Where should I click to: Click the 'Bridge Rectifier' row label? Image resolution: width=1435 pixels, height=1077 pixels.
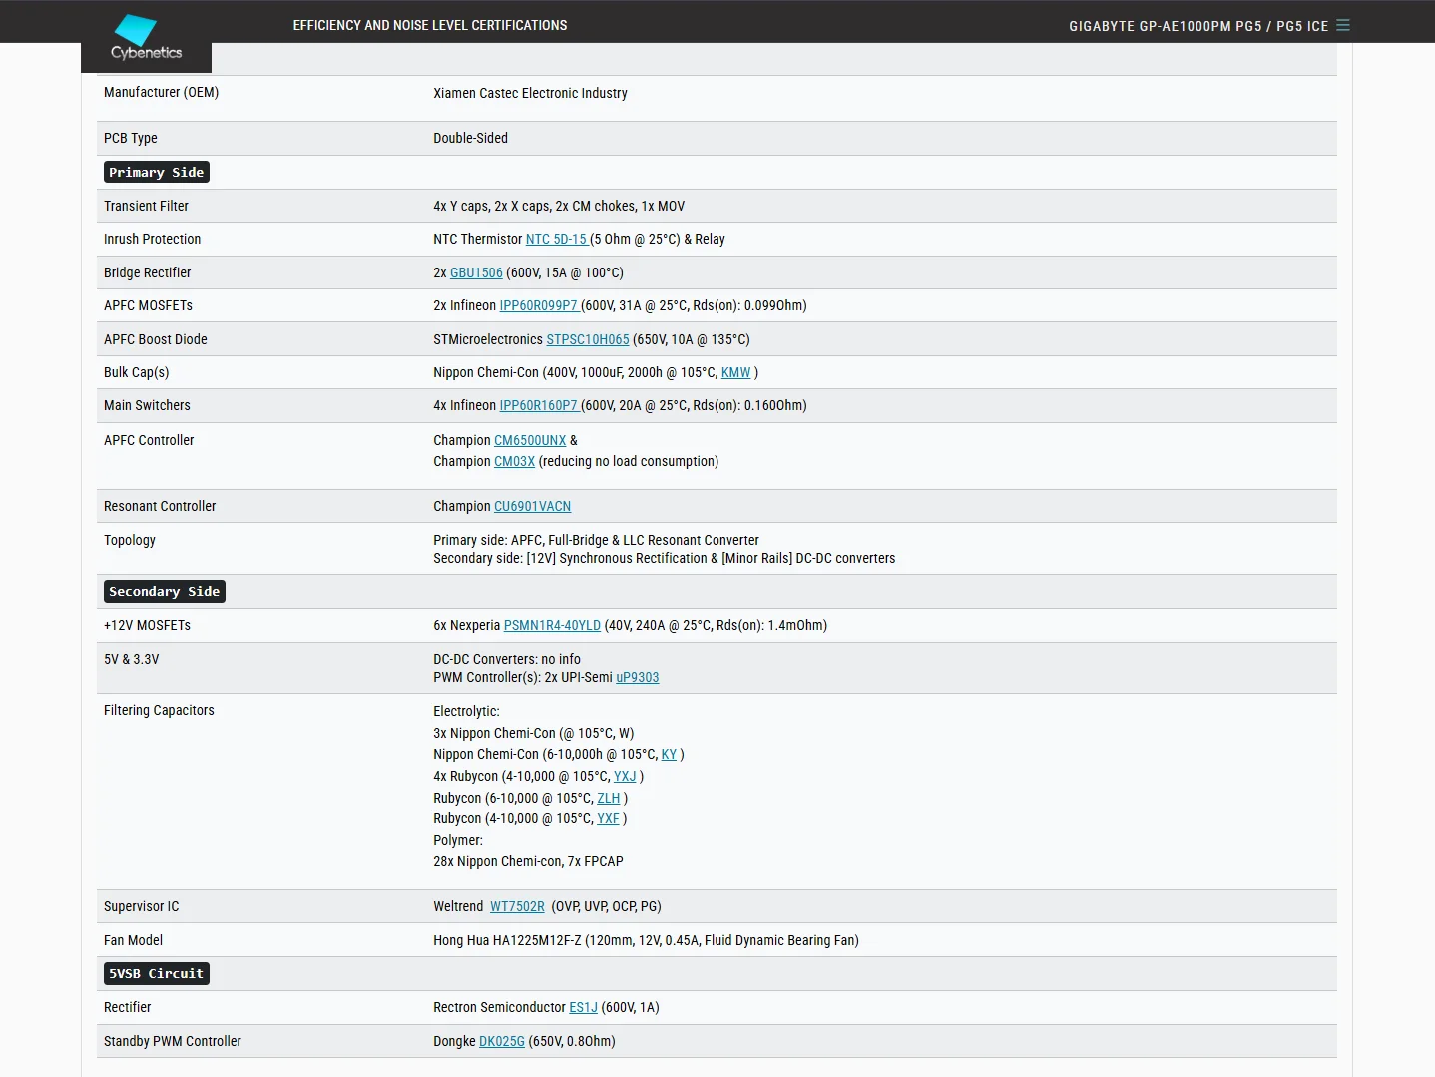coord(147,272)
